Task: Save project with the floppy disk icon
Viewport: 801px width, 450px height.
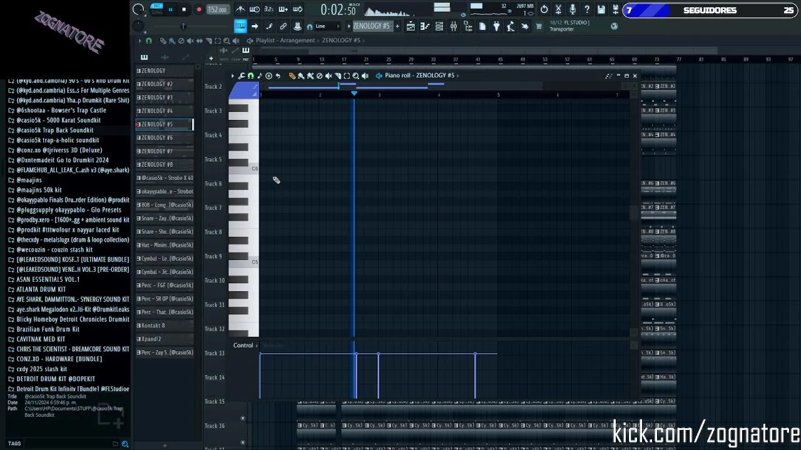Action: click(x=601, y=9)
